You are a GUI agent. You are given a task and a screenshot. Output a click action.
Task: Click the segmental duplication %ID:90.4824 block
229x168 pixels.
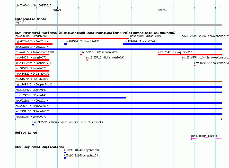(65, 153)
